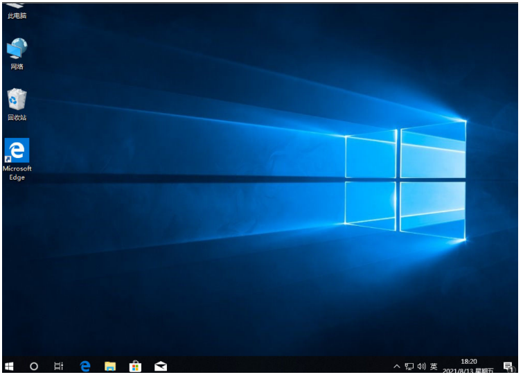Toggle the 英 input method indicator

(x=434, y=366)
